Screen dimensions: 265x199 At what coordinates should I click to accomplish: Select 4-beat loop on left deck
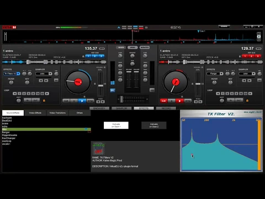pos(29,93)
